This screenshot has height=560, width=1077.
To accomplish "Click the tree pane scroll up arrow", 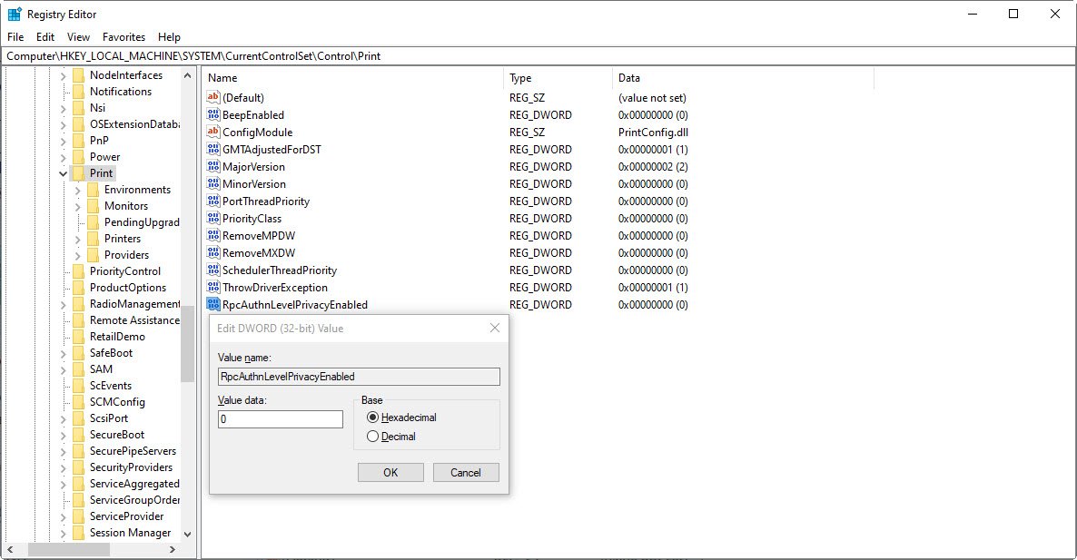I will [x=187, y=75].
